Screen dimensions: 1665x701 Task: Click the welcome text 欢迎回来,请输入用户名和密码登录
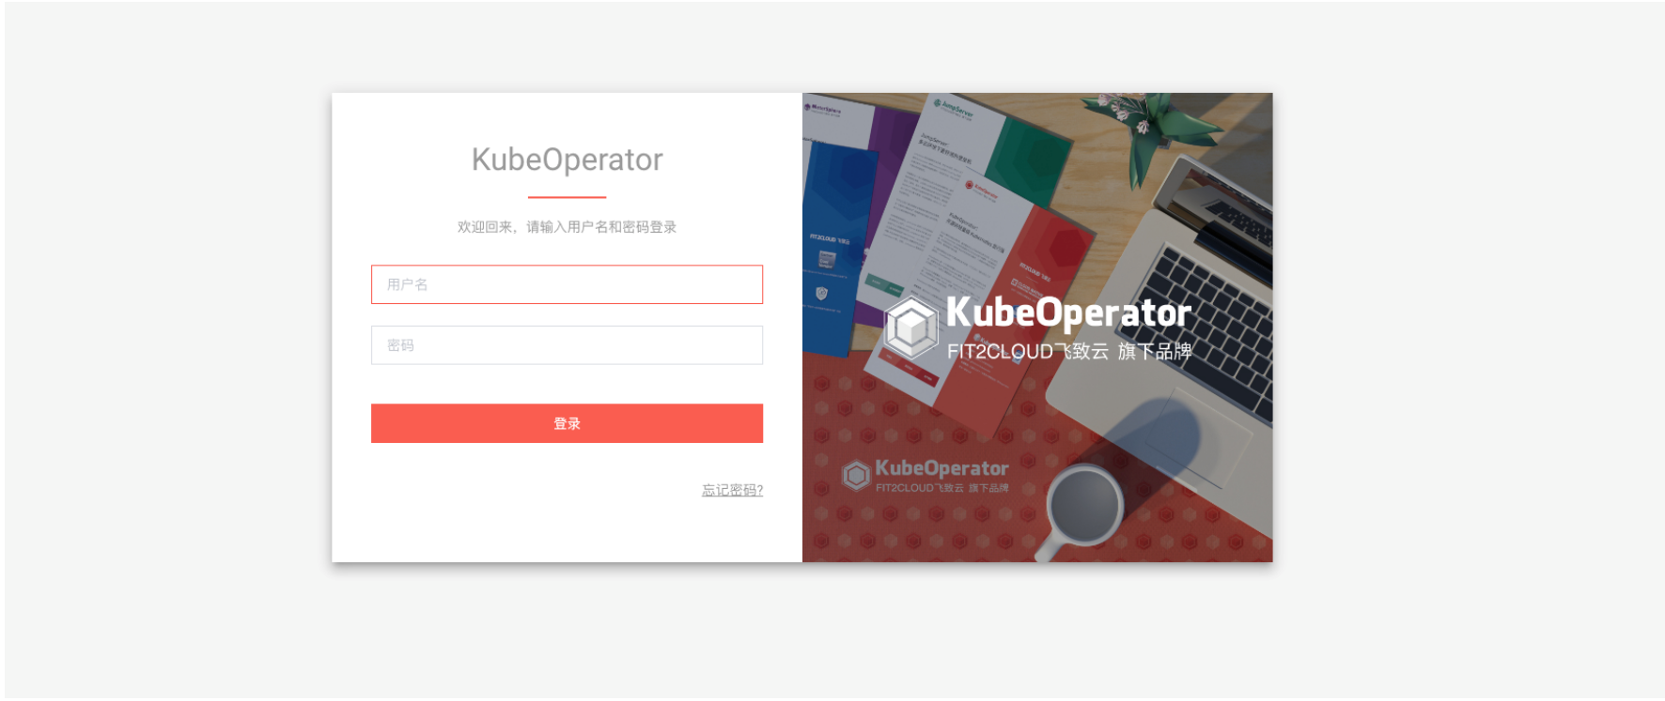[x=567, y=227]
